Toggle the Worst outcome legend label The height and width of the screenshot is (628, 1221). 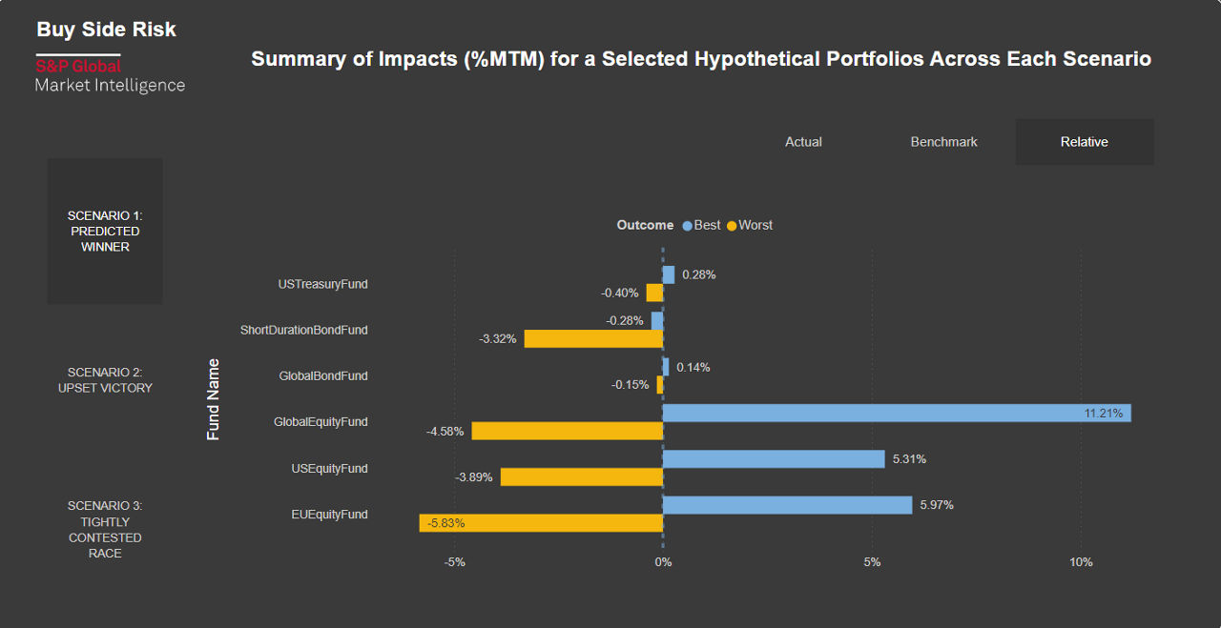click(755, 226)
